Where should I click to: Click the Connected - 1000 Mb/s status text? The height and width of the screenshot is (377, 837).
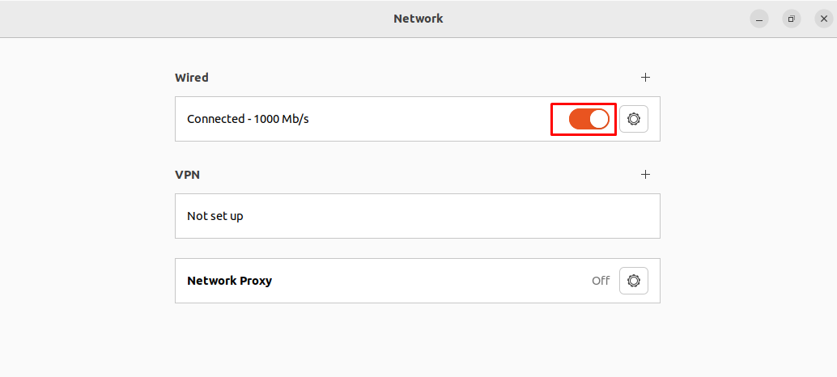coord(248,119)
